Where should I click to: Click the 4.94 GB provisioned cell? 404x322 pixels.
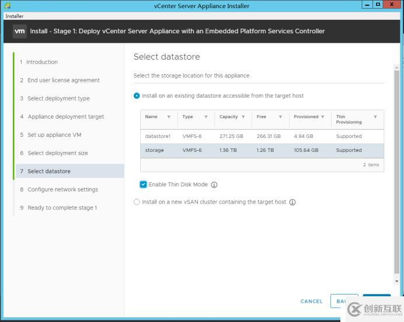(304, 136)
